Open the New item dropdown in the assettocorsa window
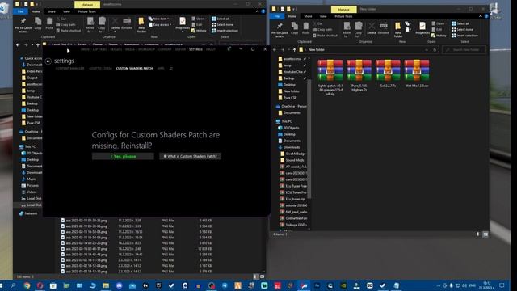This screenshot has height=291, width=517. click(x=158, y=19)
